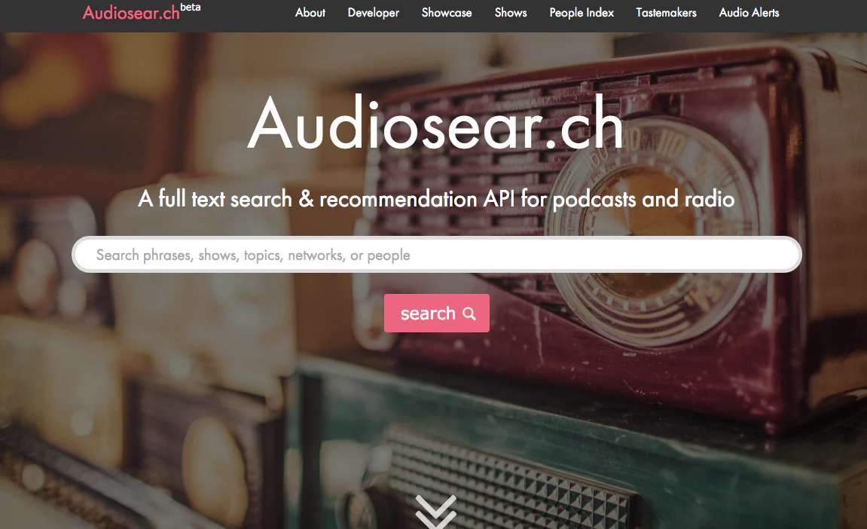Viewport: 867px width, 529px height.
Task: Go to the Developer section
Action: pos(373,13)
